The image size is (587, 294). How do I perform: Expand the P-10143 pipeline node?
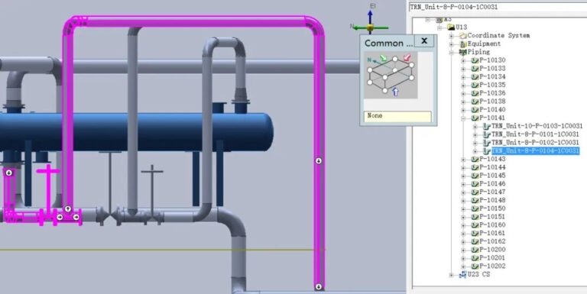click(x=463, y=160)
